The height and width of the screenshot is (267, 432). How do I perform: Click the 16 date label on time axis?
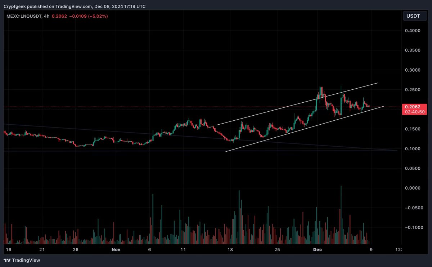point(9,249)
